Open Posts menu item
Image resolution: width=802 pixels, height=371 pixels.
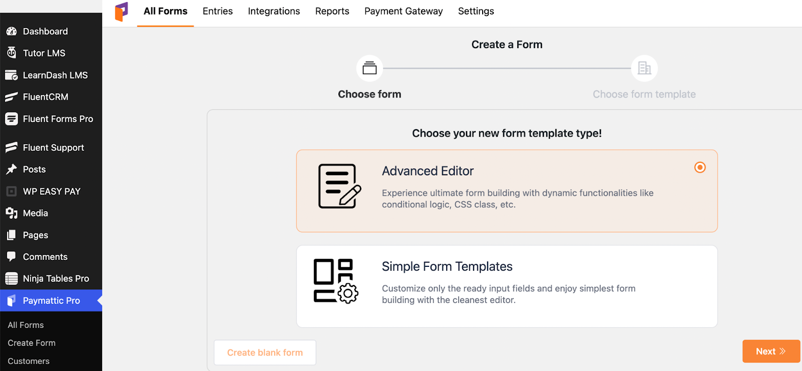(x=51, y=169)
